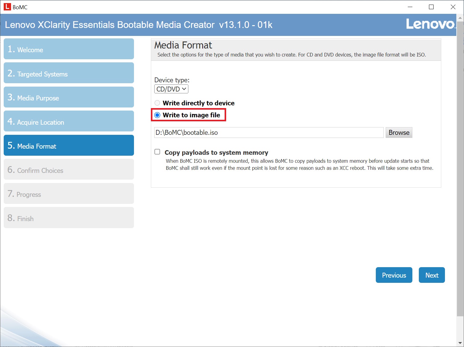Click the Next button

(432, 275)
